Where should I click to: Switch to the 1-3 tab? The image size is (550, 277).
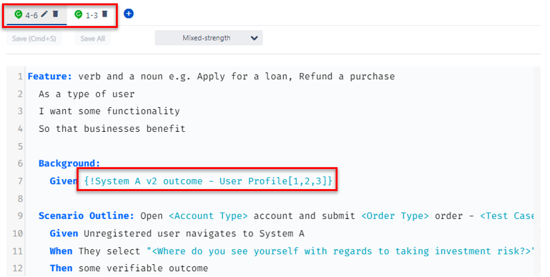tap(91, 15)
